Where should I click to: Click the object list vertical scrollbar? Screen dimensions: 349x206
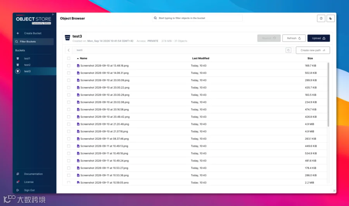[x=328, y=94]
